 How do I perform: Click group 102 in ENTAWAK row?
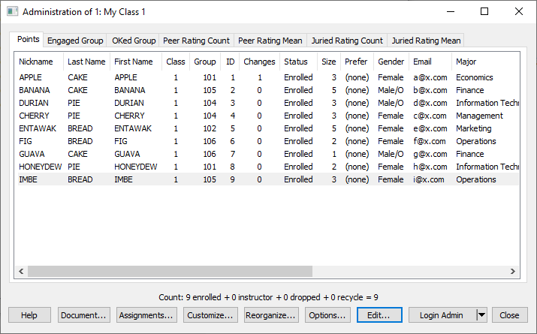coord(210,128)
